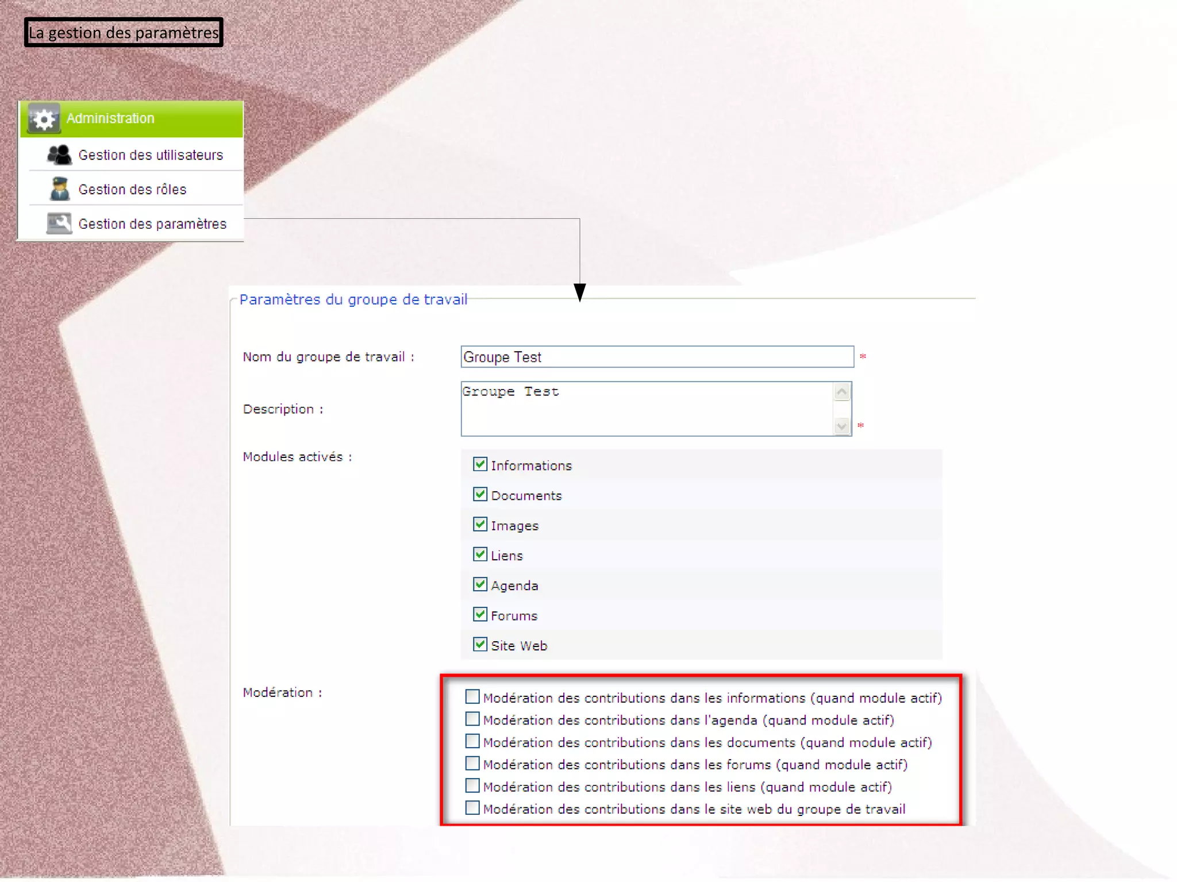
Task: Uncheck the Informations module checkbox
Action: point(480,464)
